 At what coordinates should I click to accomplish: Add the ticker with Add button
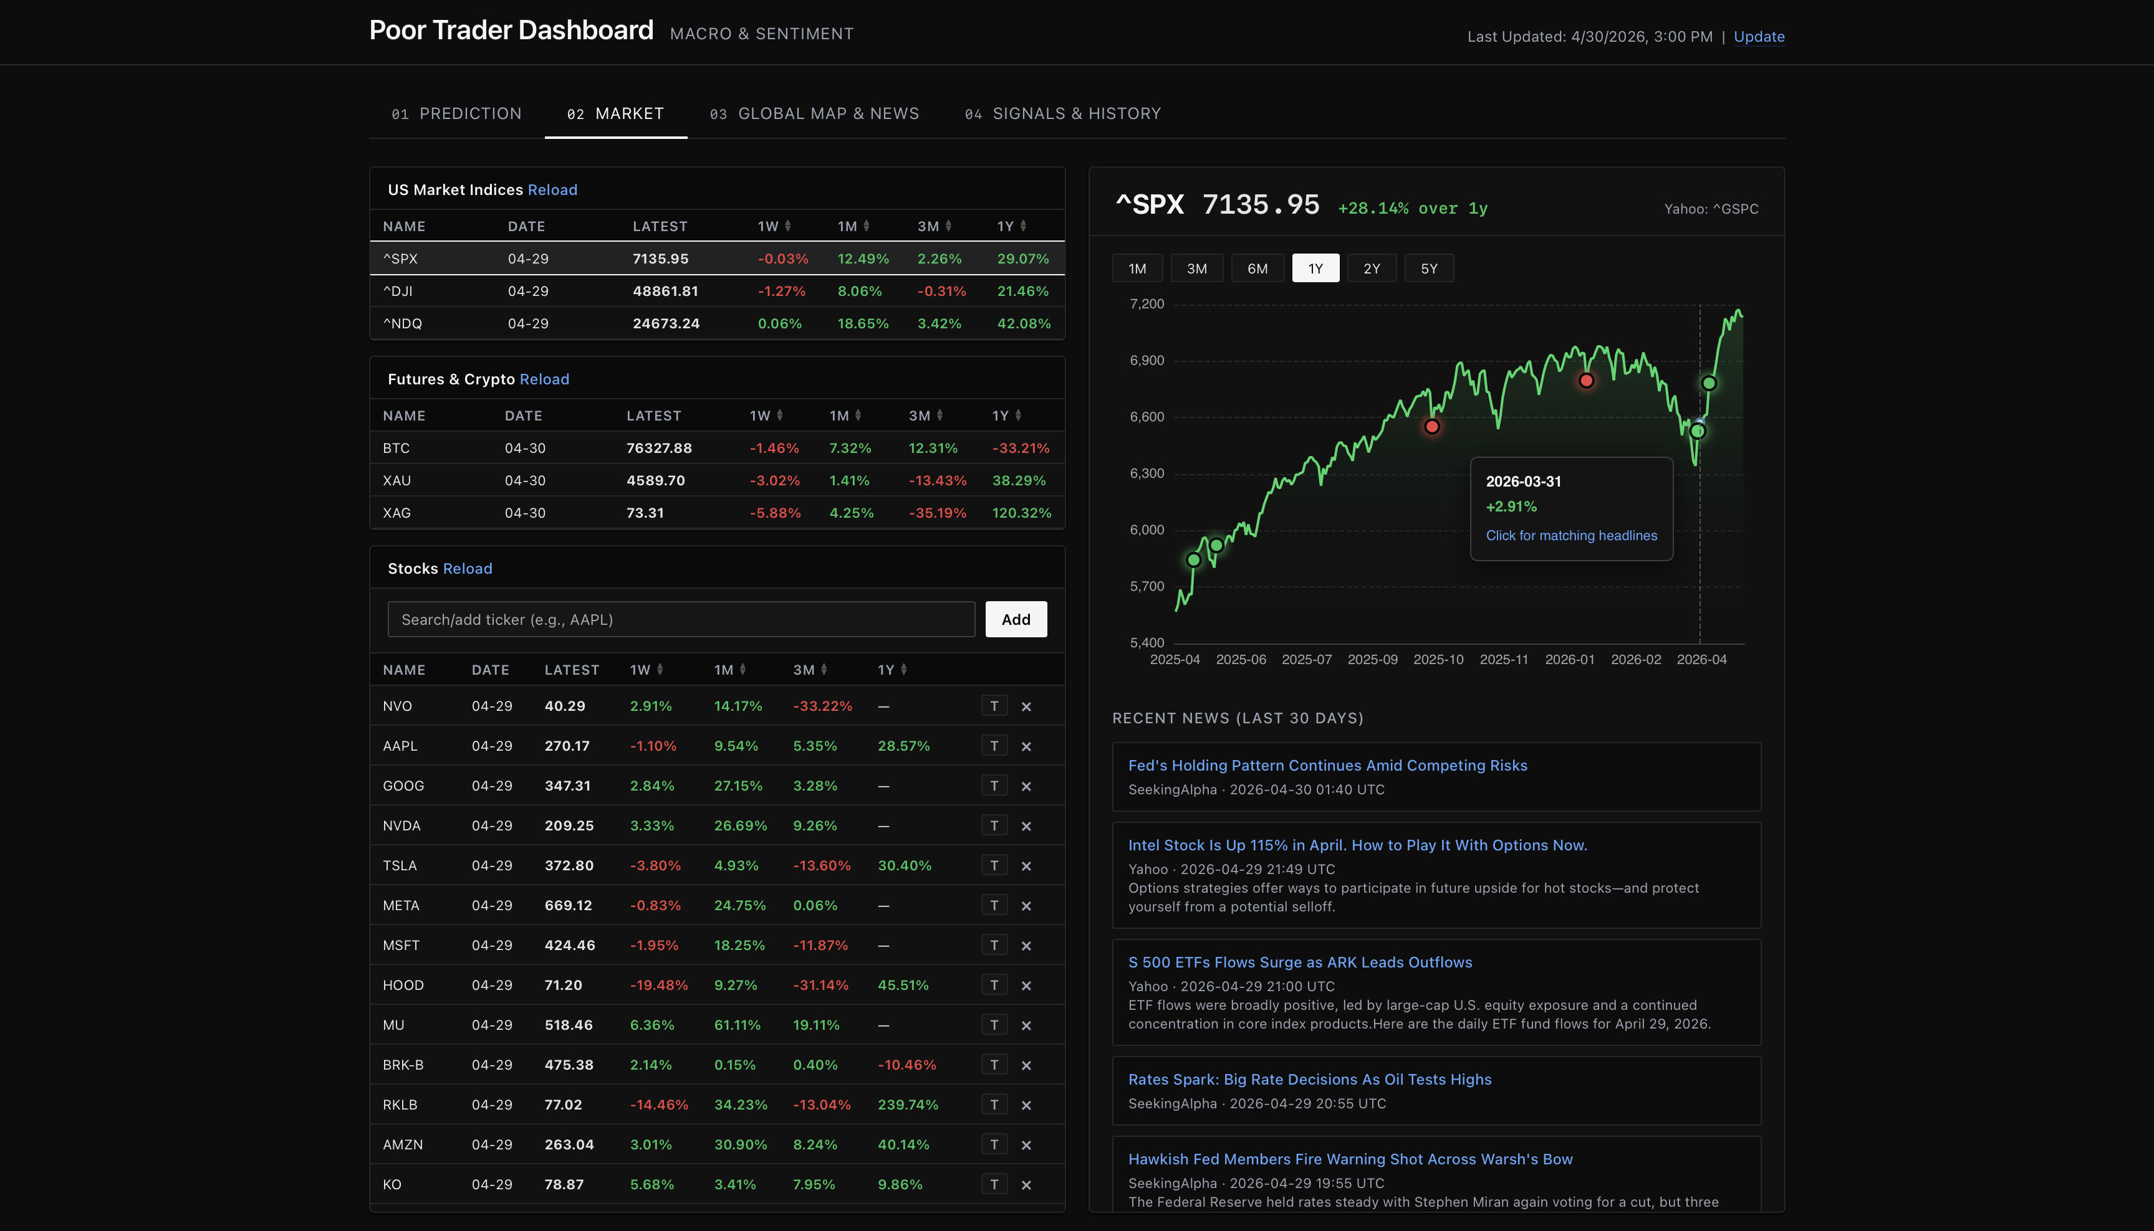(1016, 619)
